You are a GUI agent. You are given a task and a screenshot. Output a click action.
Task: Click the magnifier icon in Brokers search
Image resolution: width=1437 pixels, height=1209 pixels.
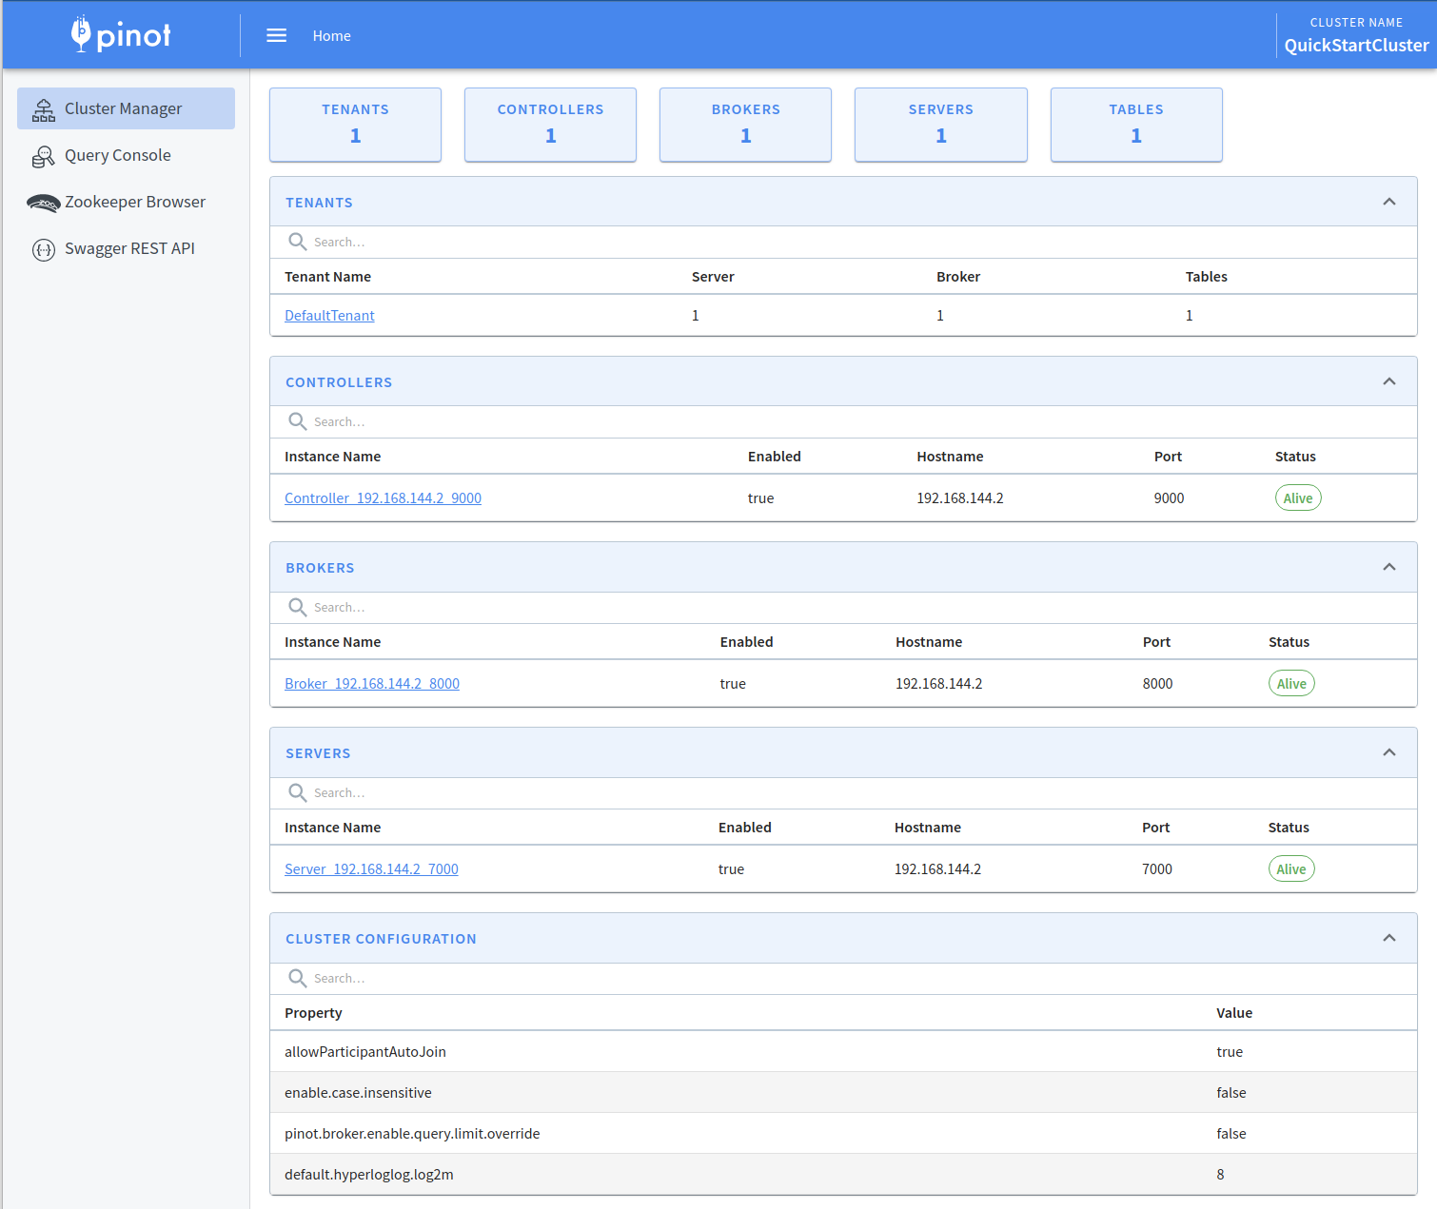pyautogui.click(x=298, y=607)
